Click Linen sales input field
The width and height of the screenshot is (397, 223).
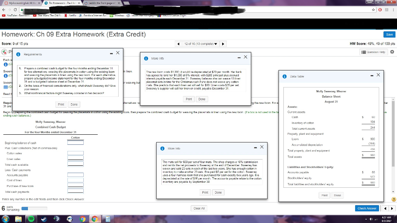pos(76,158)
